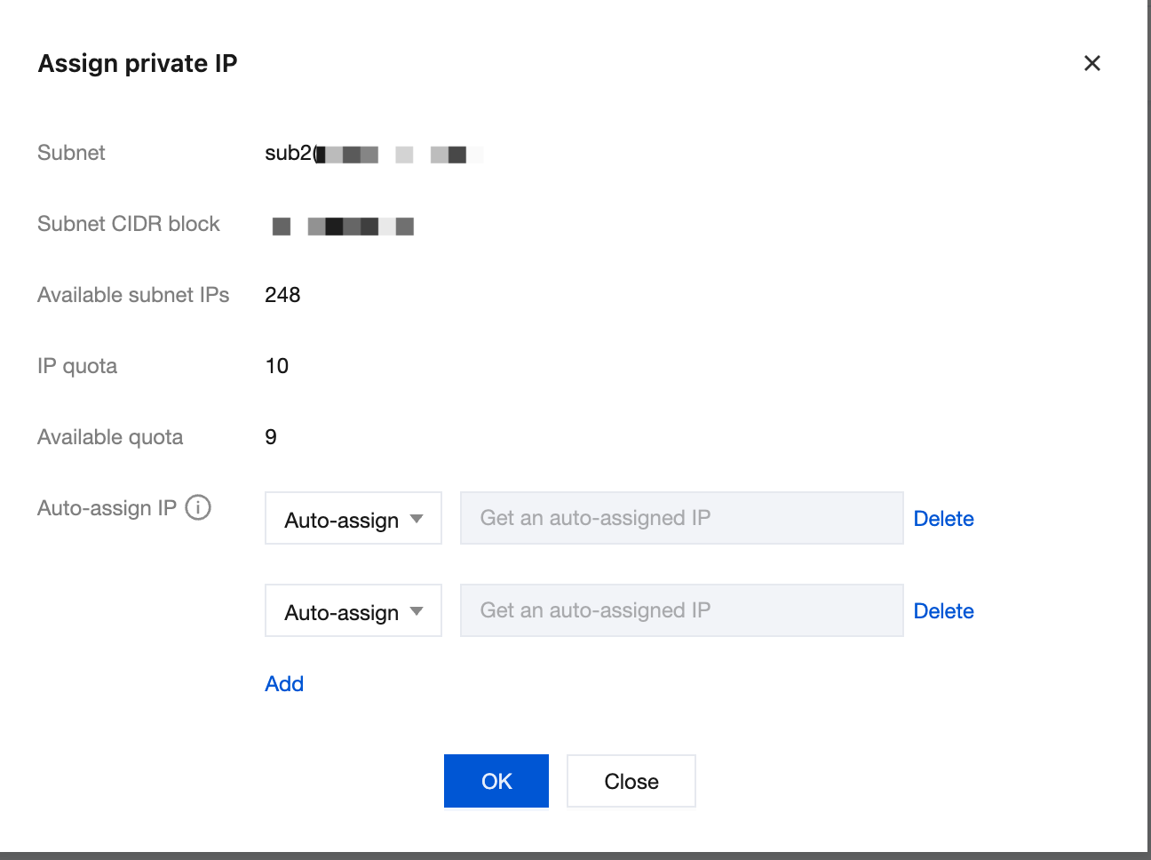Click the second auto-assigned IP input field
This screenshot has width=1151, height=860.
tap(681, 610)
